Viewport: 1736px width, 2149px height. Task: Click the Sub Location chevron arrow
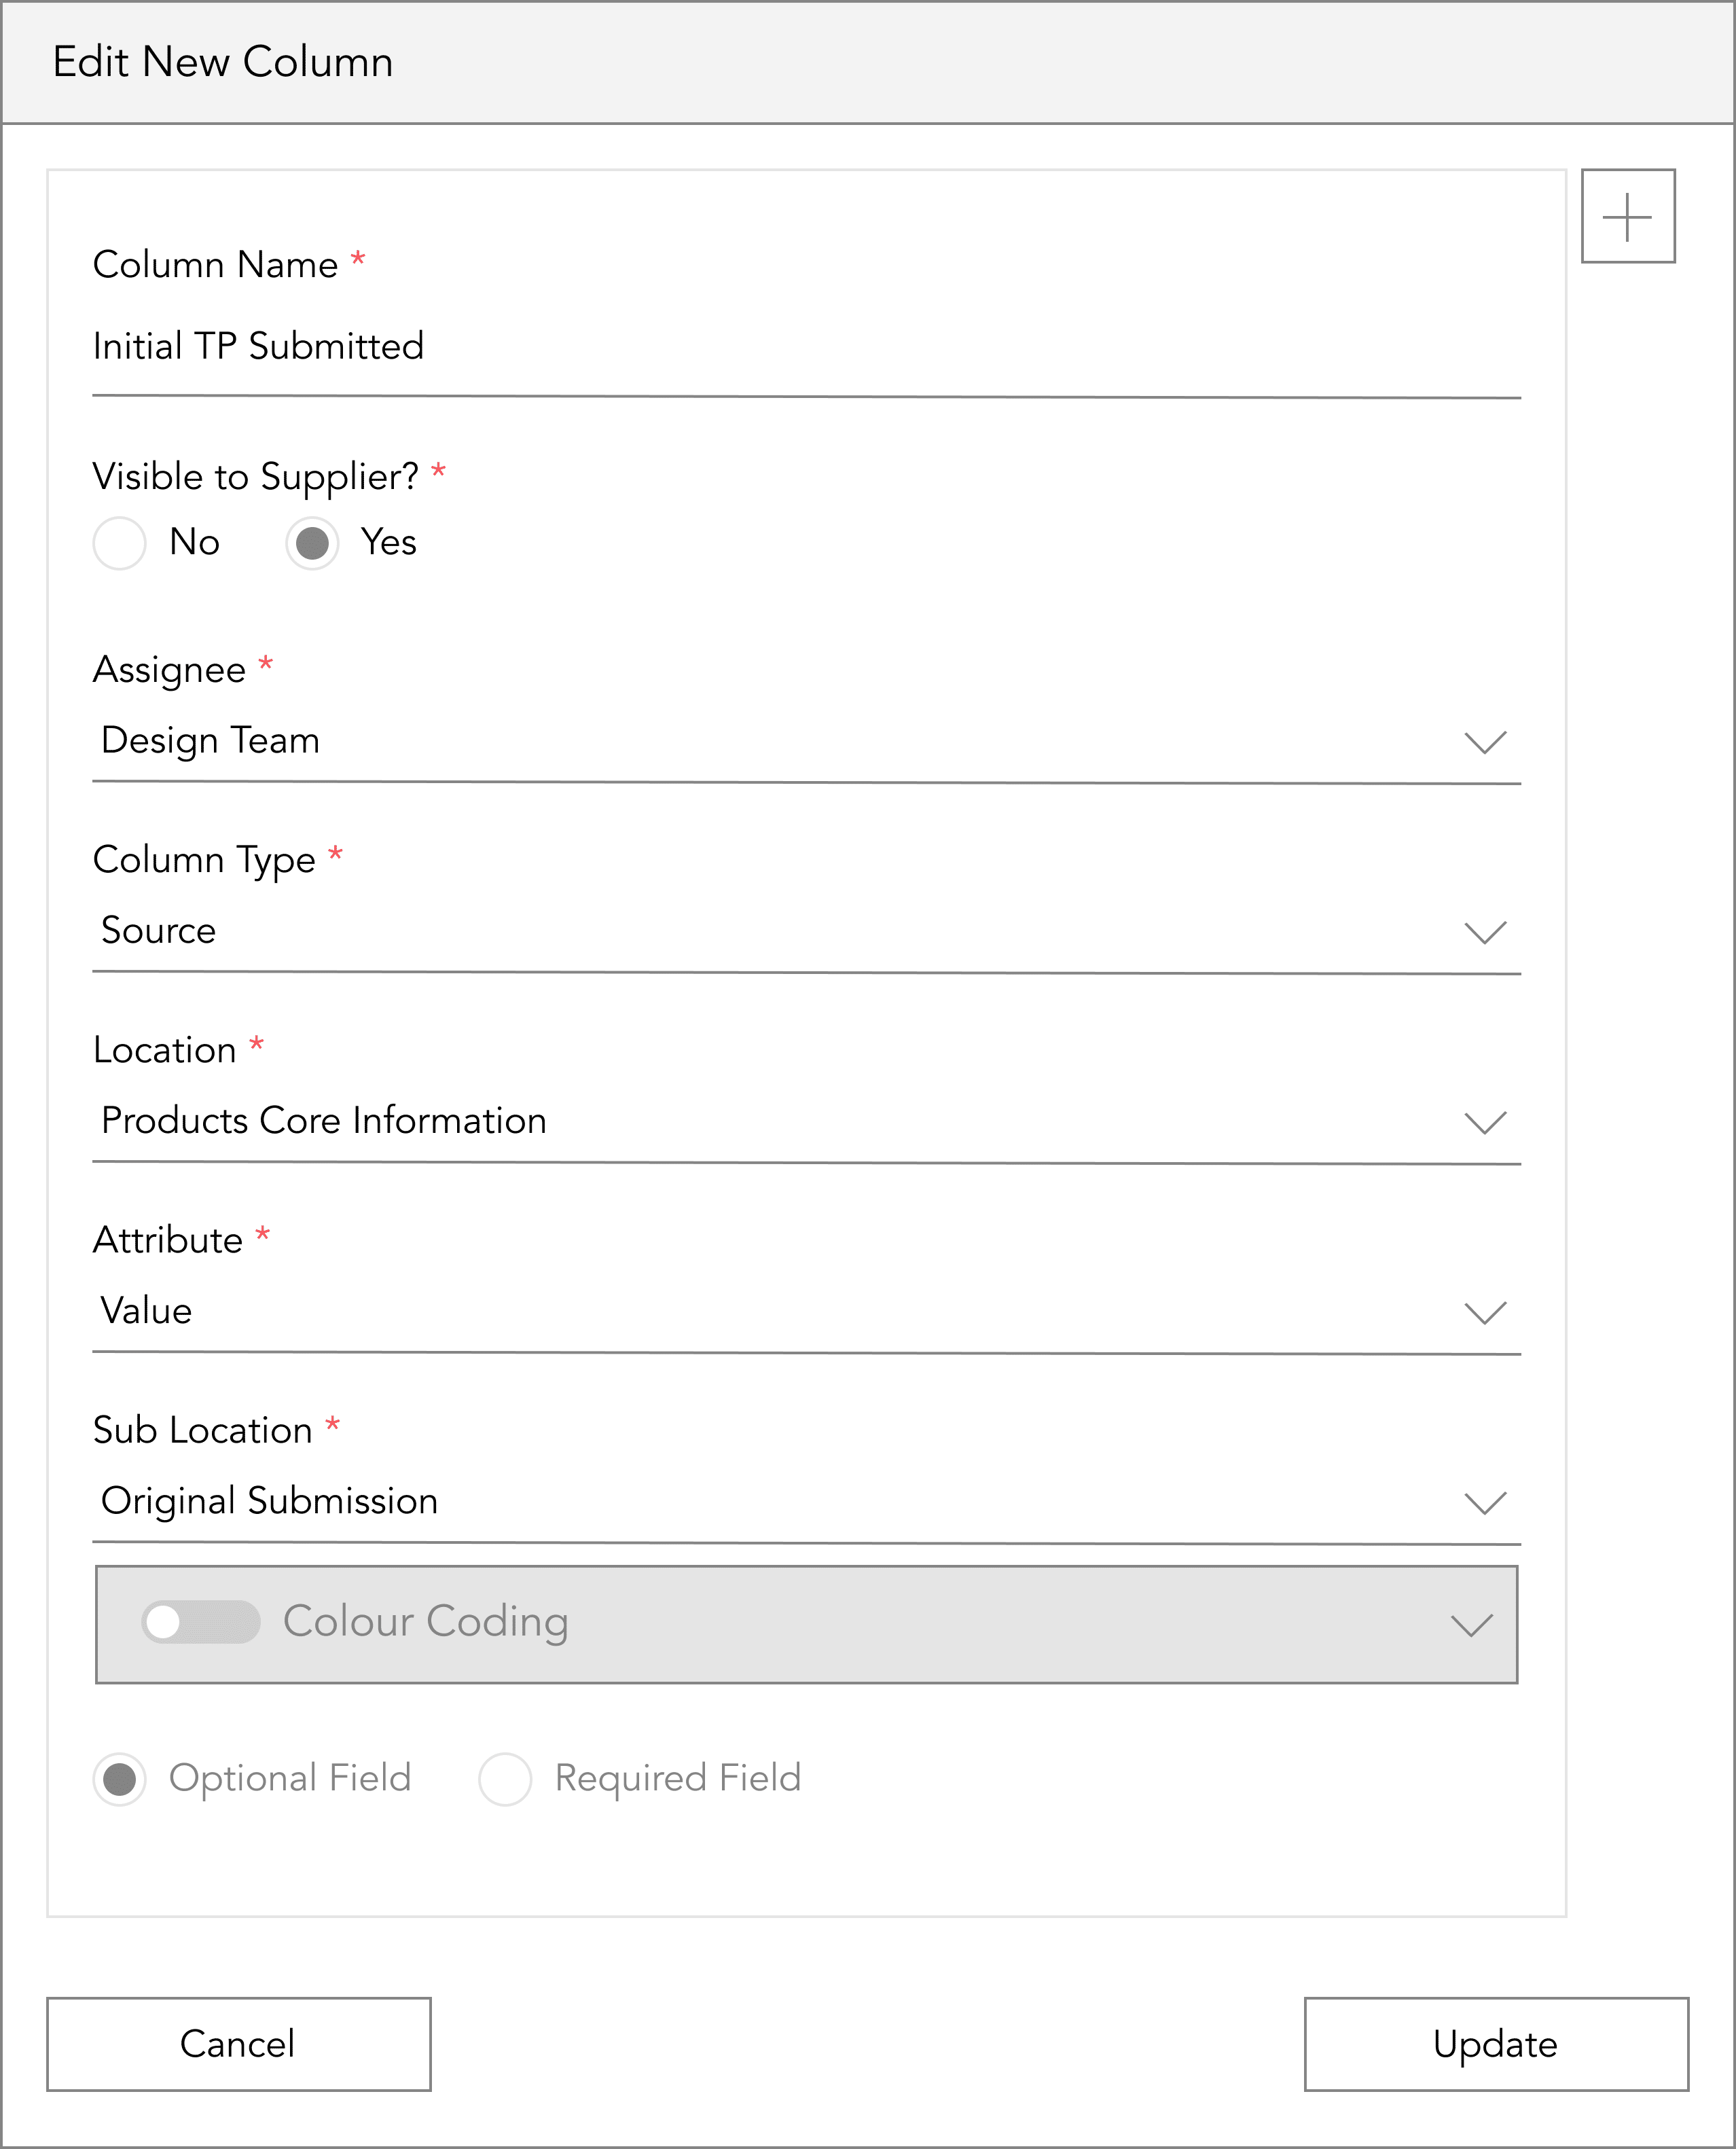pyautogui.click(x=1485, y=1502)
